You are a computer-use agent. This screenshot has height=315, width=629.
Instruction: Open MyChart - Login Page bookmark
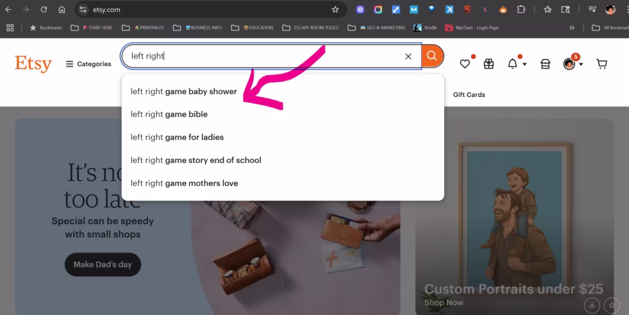coord(472,28)
